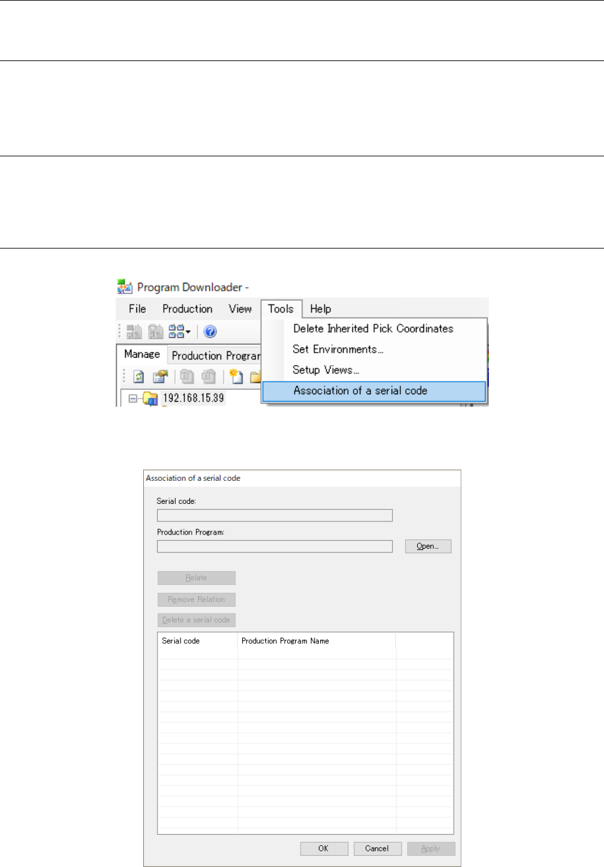Click the Delete a serial code button
Screen dimensions: 604x867
click(196, 620)
